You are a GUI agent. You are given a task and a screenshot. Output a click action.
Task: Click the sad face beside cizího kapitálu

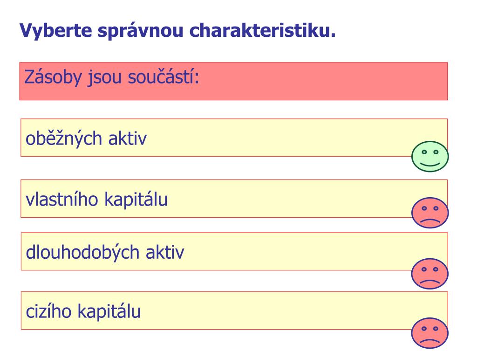[429, 333]
